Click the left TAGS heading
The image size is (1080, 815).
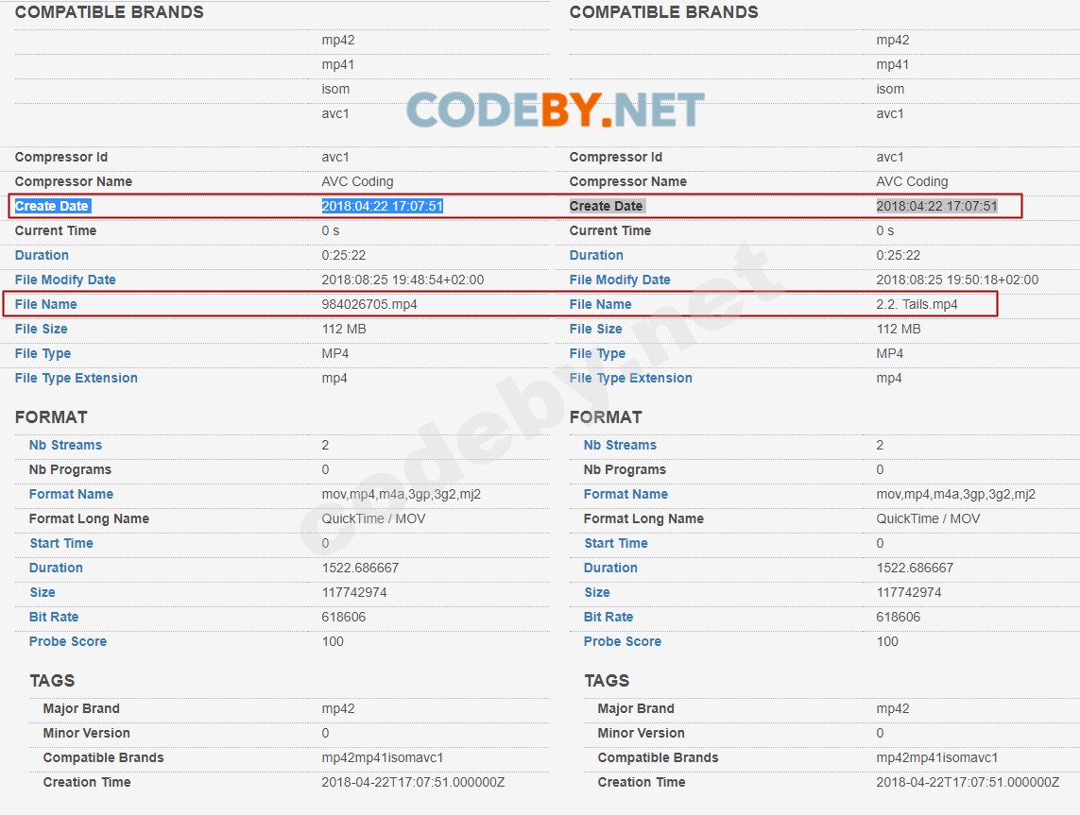pyautogui.click(x=52, y=681)
